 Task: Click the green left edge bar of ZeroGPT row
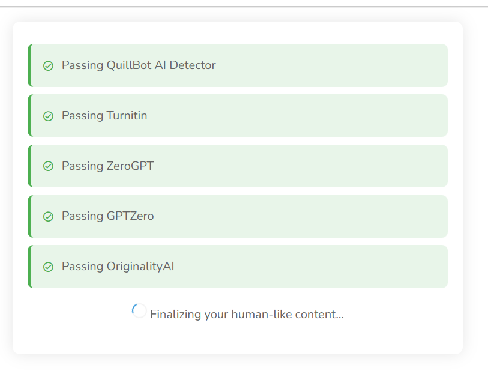(x=29, y=166)
